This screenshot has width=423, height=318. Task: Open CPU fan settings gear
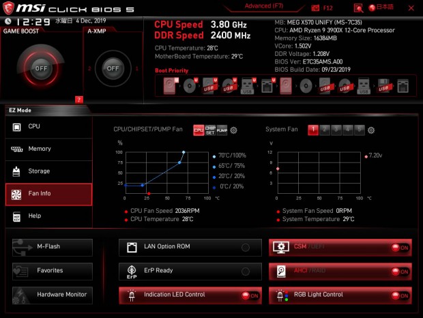click(233, 130)
